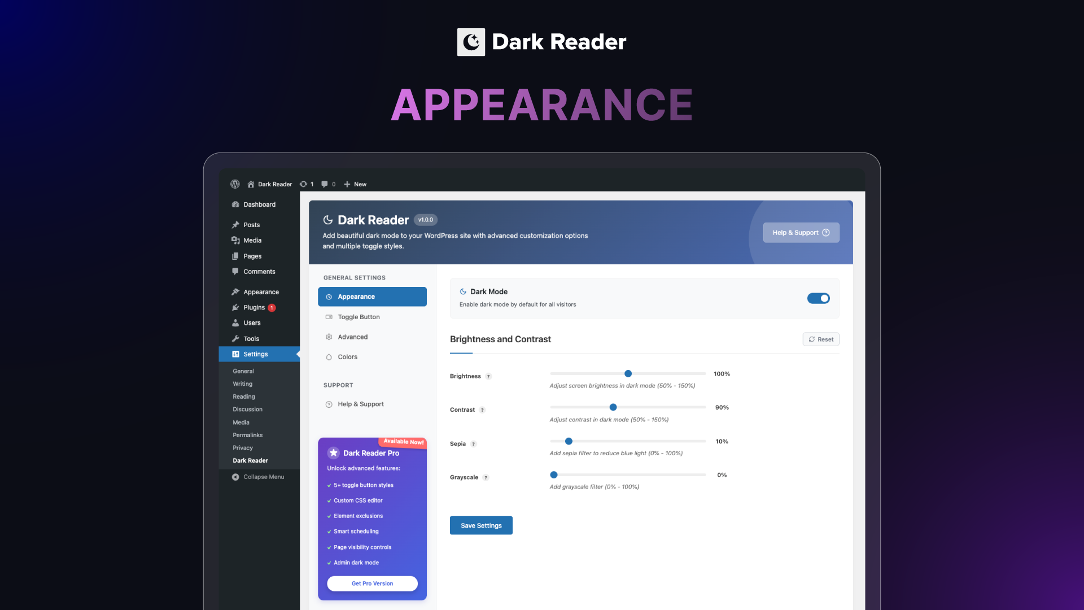Viewport: 1084px width, 610px height.
Task: Open the Toggle Button settings tab
Action: tap(372, 317)
